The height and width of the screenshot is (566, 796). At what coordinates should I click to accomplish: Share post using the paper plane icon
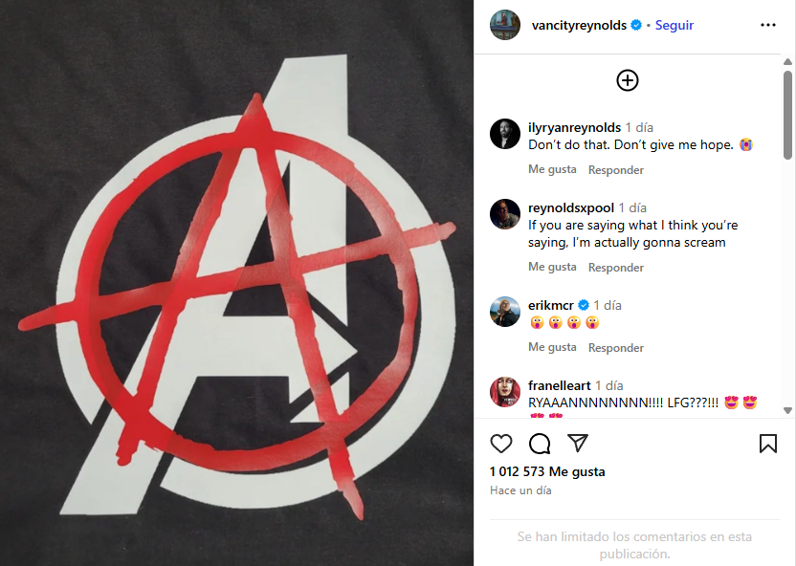578,444
